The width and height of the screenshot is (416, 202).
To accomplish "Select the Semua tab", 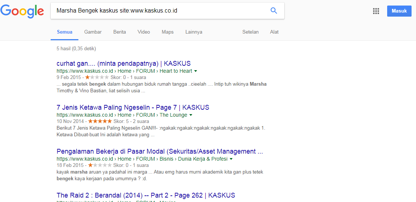I will tap(64, 32).
